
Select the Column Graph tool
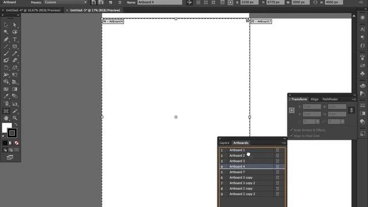pos(15,103)
